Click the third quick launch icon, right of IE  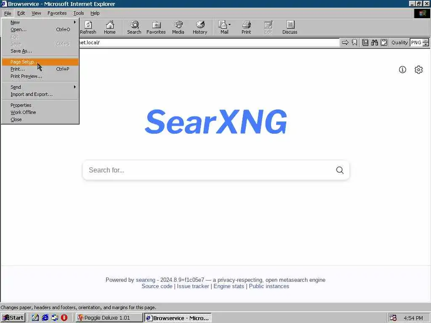(55, 318)
